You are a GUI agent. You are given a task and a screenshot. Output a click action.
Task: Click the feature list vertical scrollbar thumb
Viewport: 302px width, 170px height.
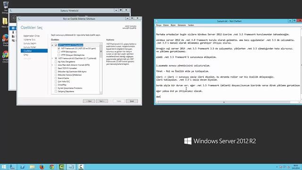[101, 51]
